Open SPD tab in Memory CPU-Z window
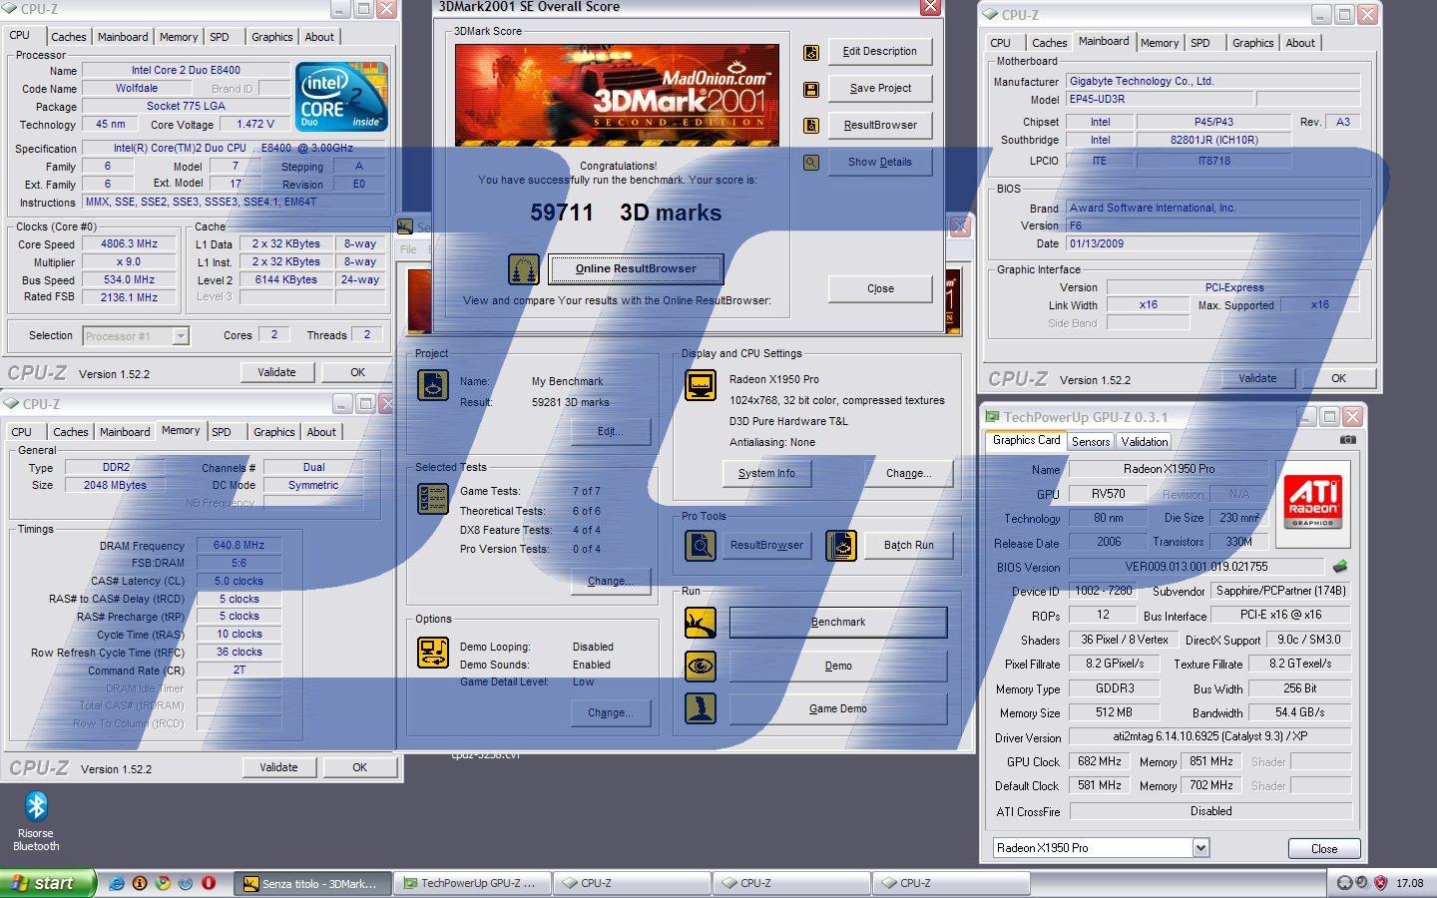The width and height of the screenshot is (1437, 898). (222, 432)
